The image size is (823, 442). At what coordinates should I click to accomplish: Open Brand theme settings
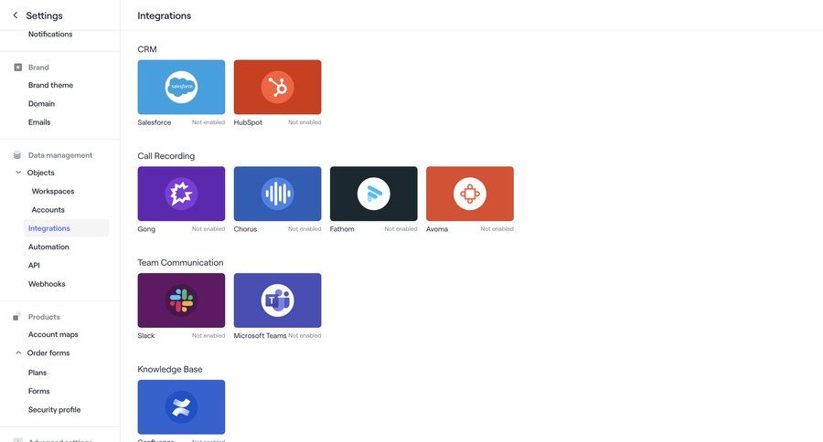pos(50,85)
